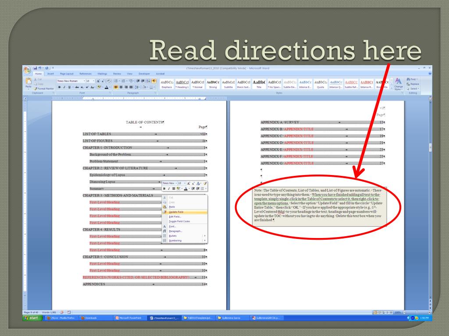Apply the Heading 1 style from gallery

182,84
